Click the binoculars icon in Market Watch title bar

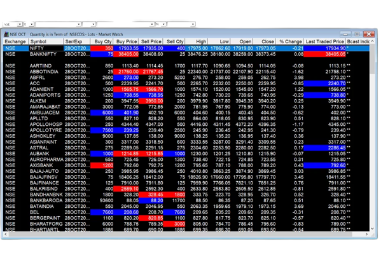tap(6, 34)
